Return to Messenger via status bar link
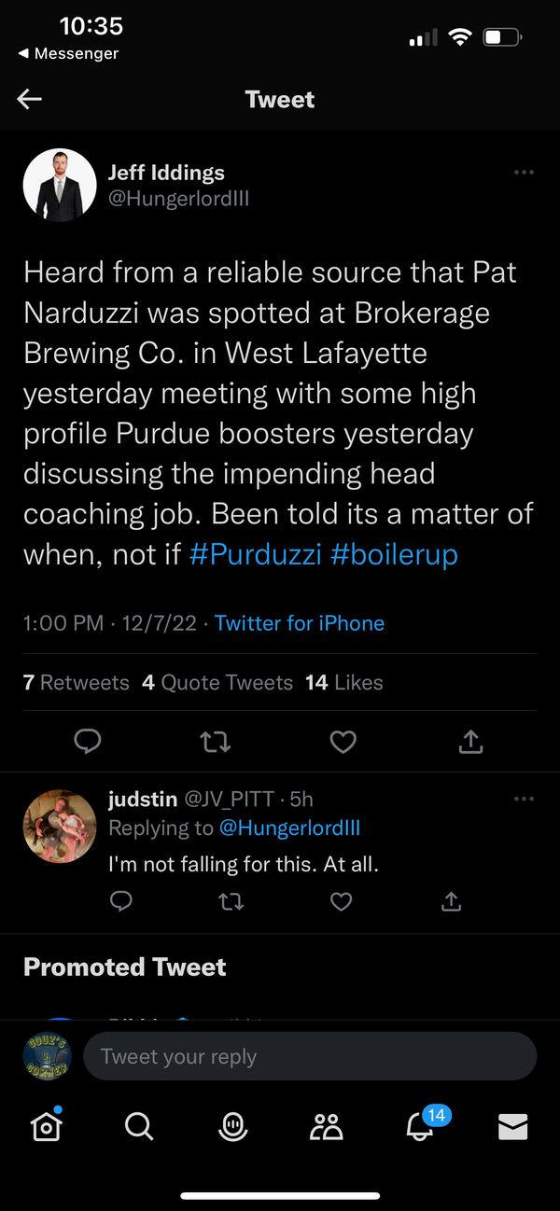Screen dimensions: 560x1211 pyautogui.click(x=61, y=53)
